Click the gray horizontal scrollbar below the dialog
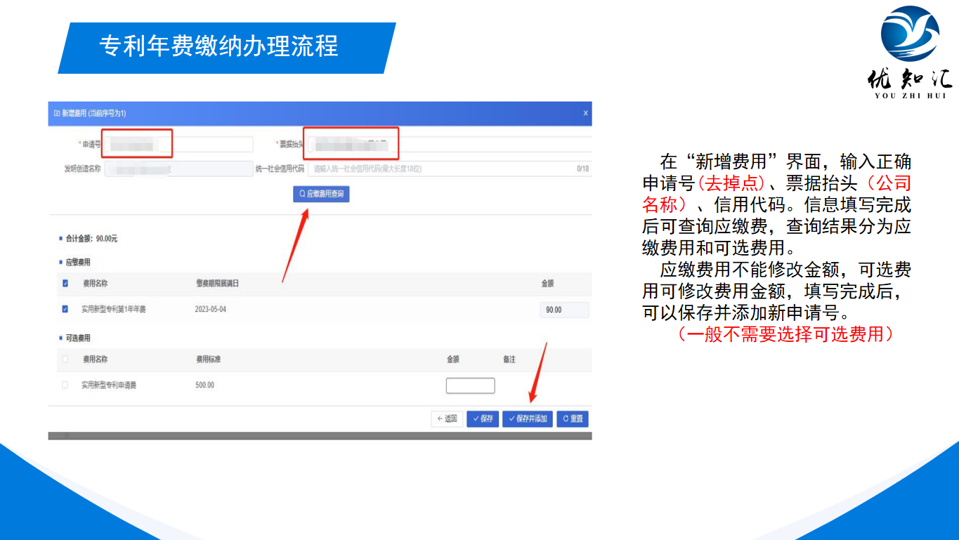This screenshot has width=959, height=540. 320,436
